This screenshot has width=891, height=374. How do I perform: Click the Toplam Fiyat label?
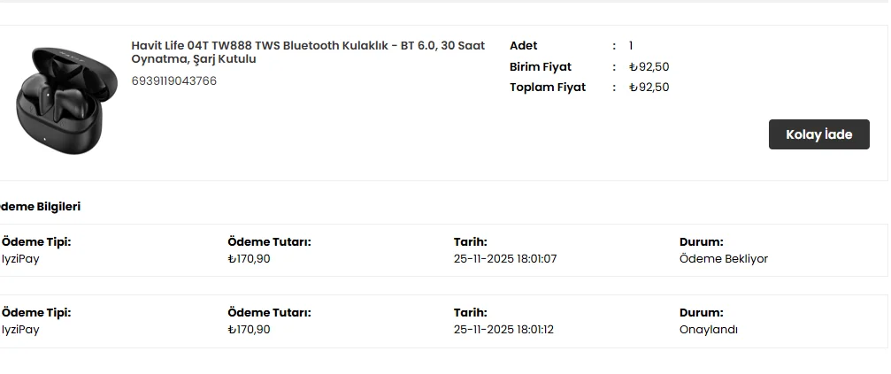pyautogui.click(x=548, y=88)
